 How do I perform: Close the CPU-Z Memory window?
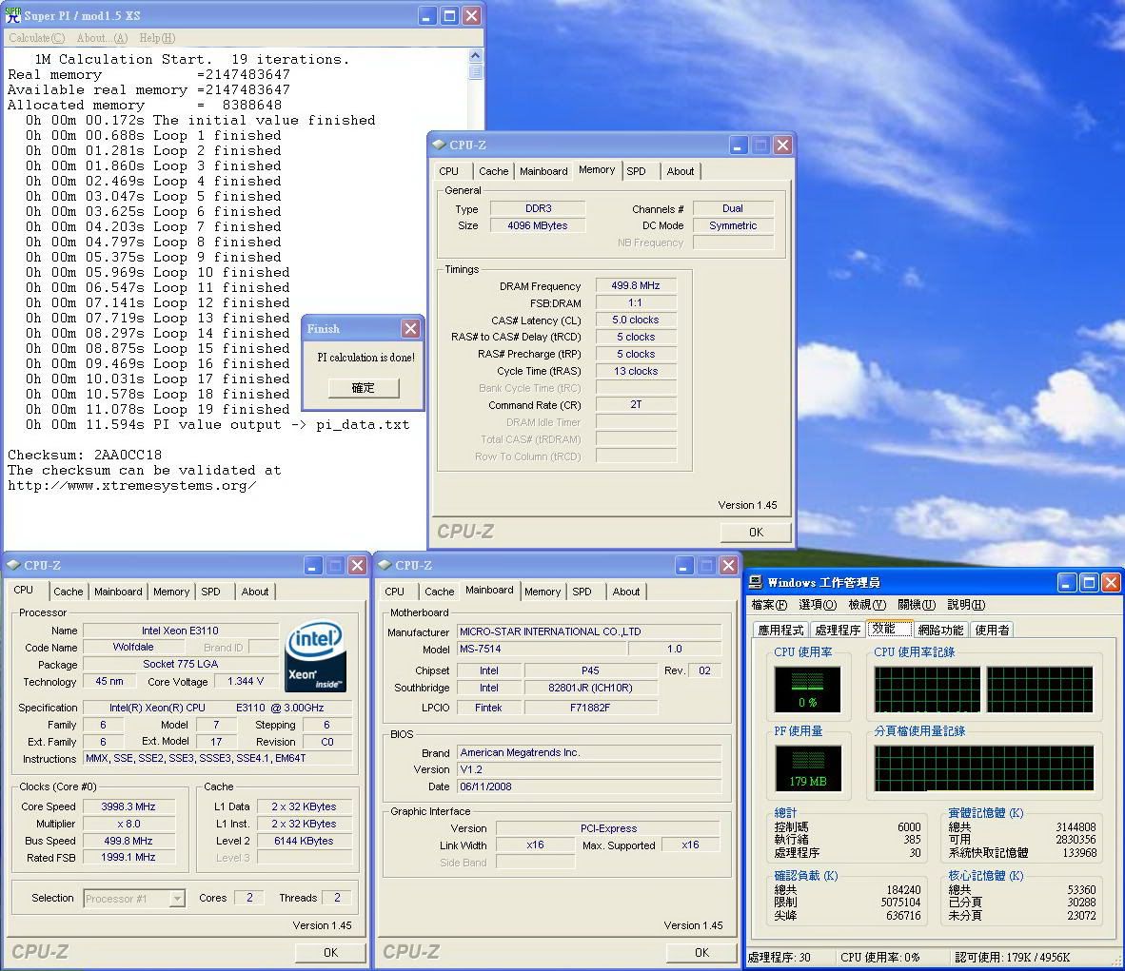click(782, 145)
